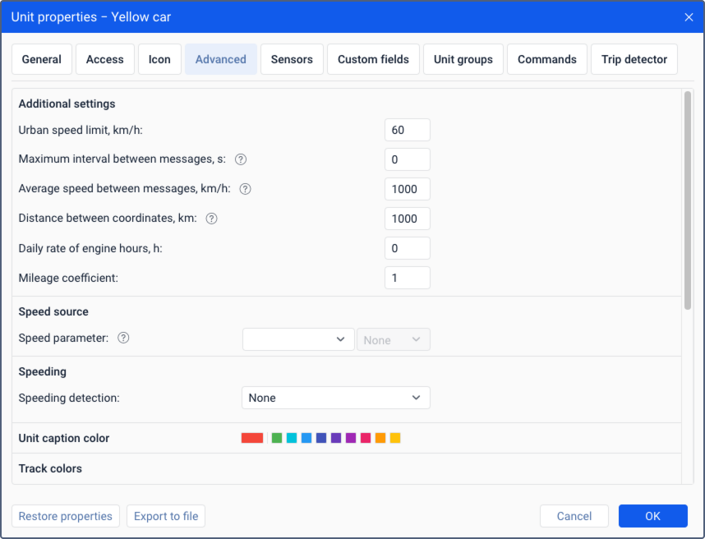Click help icon for Maximum interval between messages
The height and width of the screenshot is (539, 705).
[242, 159]
